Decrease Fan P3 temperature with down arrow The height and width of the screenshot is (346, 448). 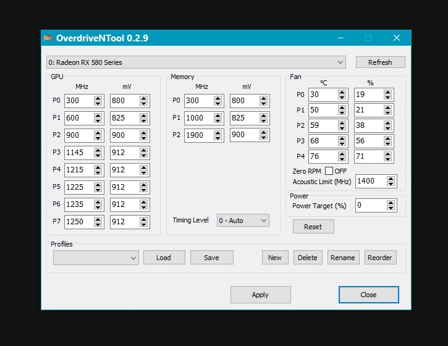coord(342,143)
